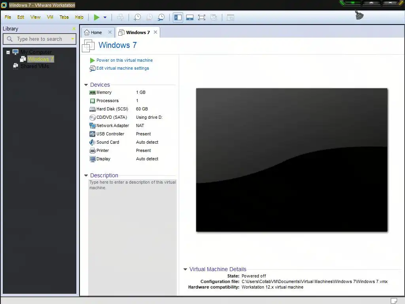Select My Computer in the library
The width and height of the screenshot is (405, 304).
[x=36, y=52]
